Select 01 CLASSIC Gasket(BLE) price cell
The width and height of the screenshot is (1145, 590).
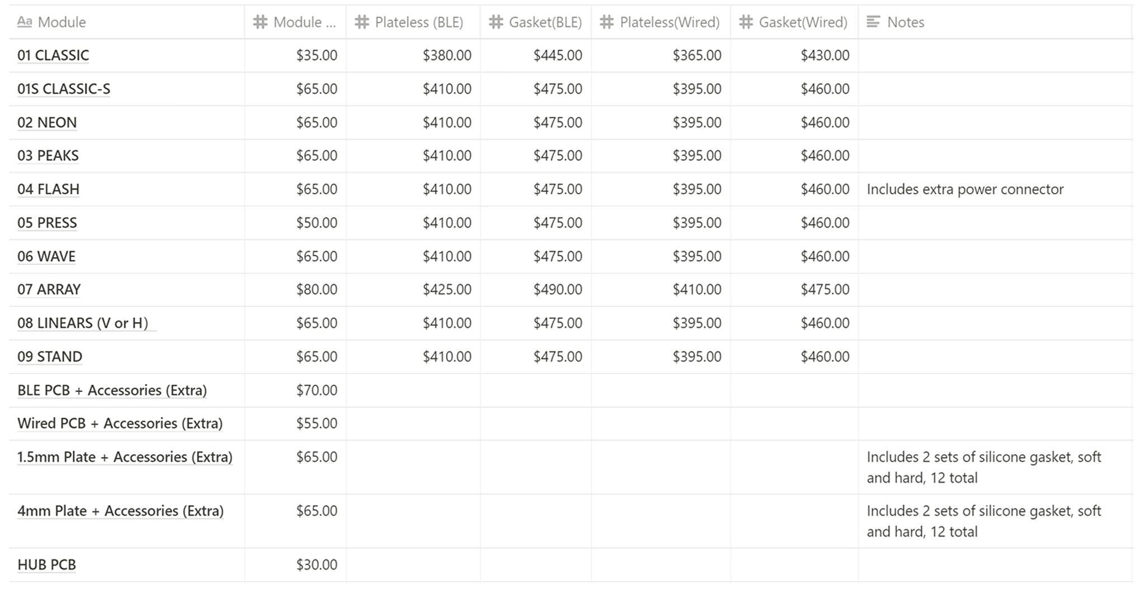pyautogui.click(x=557, y=56)
